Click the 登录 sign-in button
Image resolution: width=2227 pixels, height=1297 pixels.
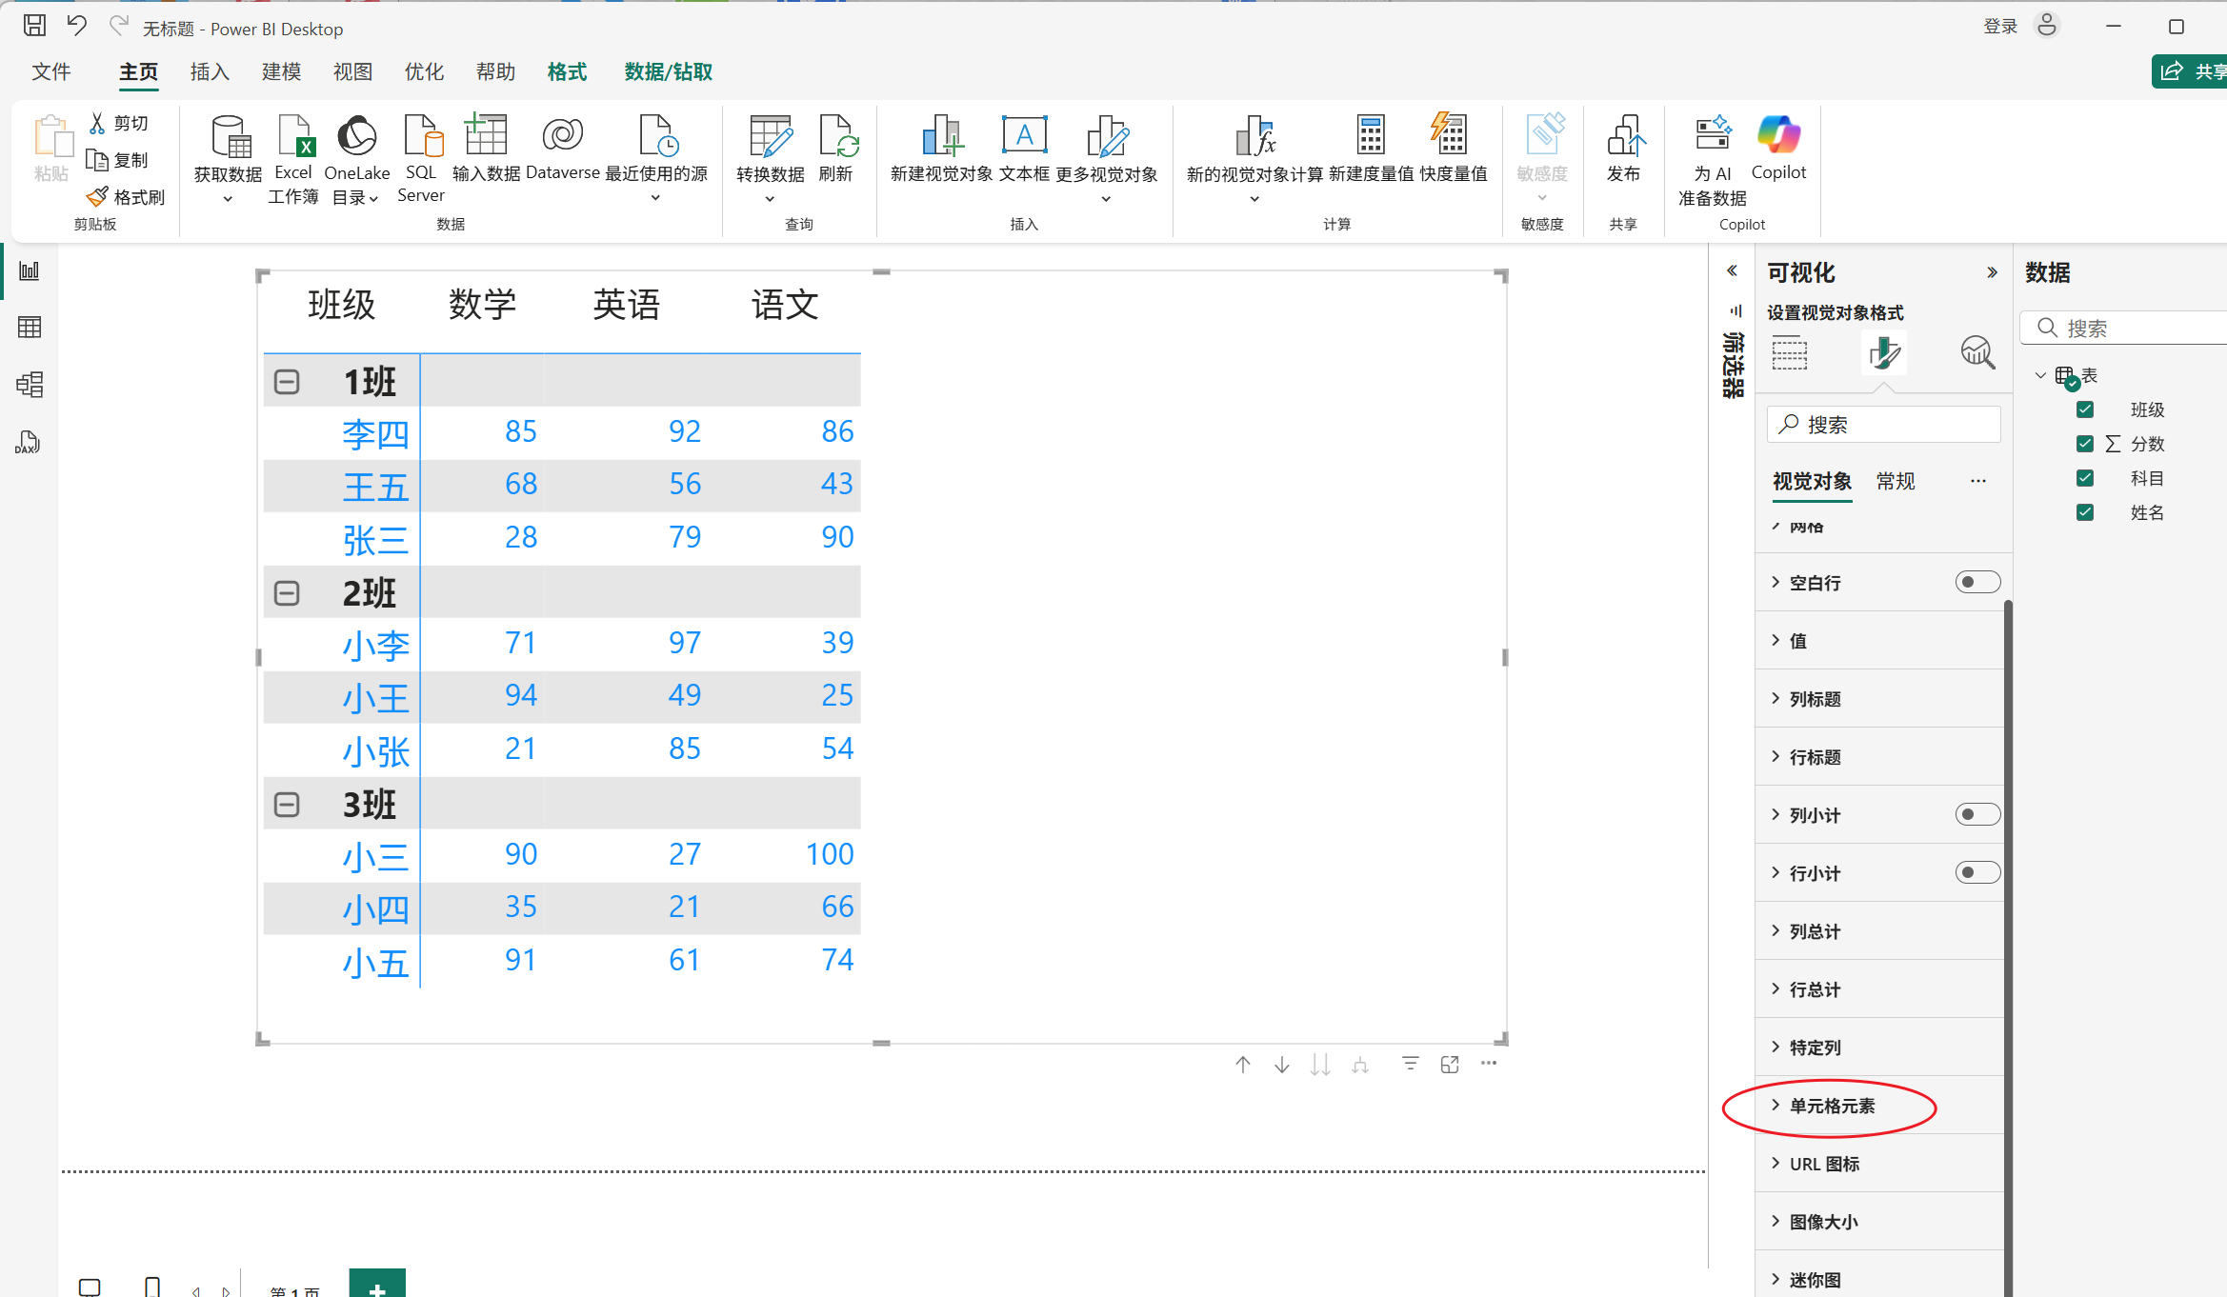[2000, 27]
